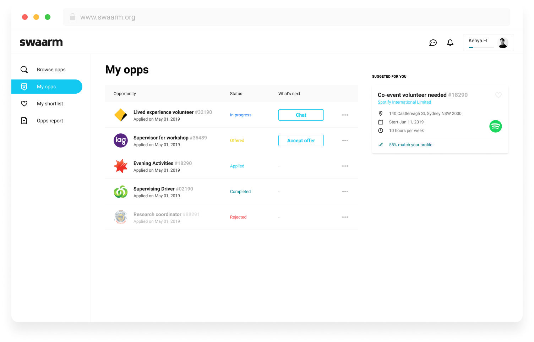Open options for the Supervisor for workshop row
The image size is (534, 342).
tap(345, 140)
